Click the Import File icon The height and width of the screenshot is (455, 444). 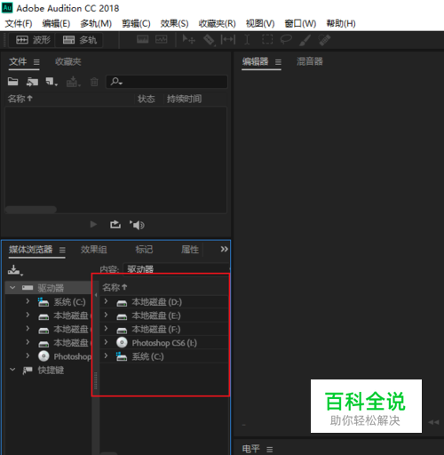click(32, 82)
